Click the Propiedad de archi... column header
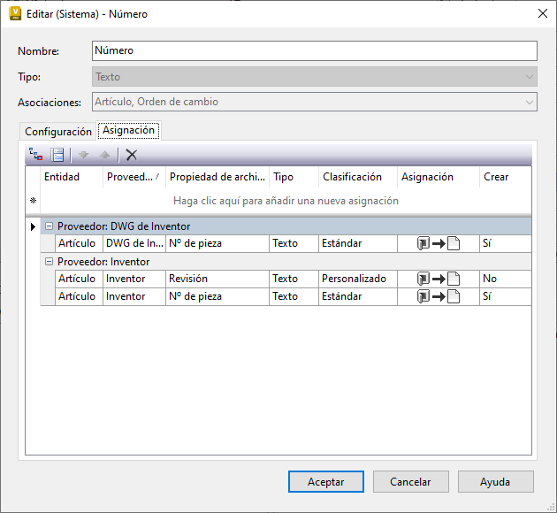This screenshot has height=513, width=557. coord(217,177)
